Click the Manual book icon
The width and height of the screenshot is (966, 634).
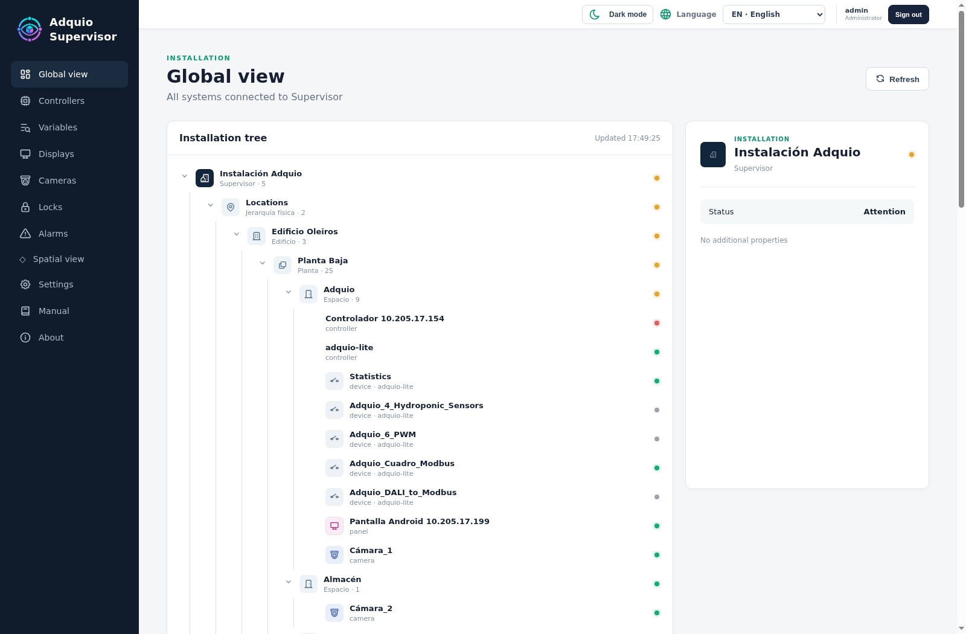coord(25,311)
